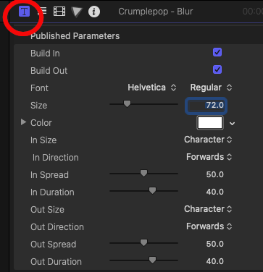Click the In Spread slider handle

pos(143,174)
